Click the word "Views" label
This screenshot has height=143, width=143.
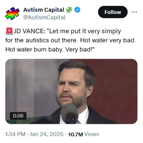pyautogui.click(x=92, y=134)
